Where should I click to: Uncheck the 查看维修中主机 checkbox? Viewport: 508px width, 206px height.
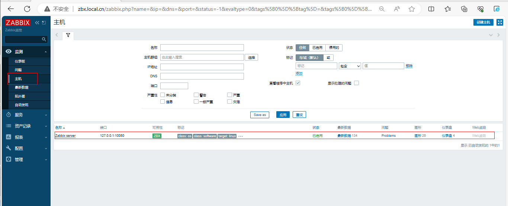coord(298,83)
